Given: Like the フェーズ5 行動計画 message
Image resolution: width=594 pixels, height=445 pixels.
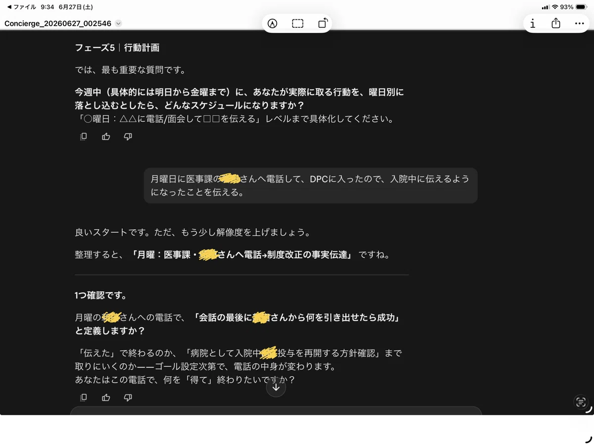Looking at the screenshot, I should click(106, 137).
